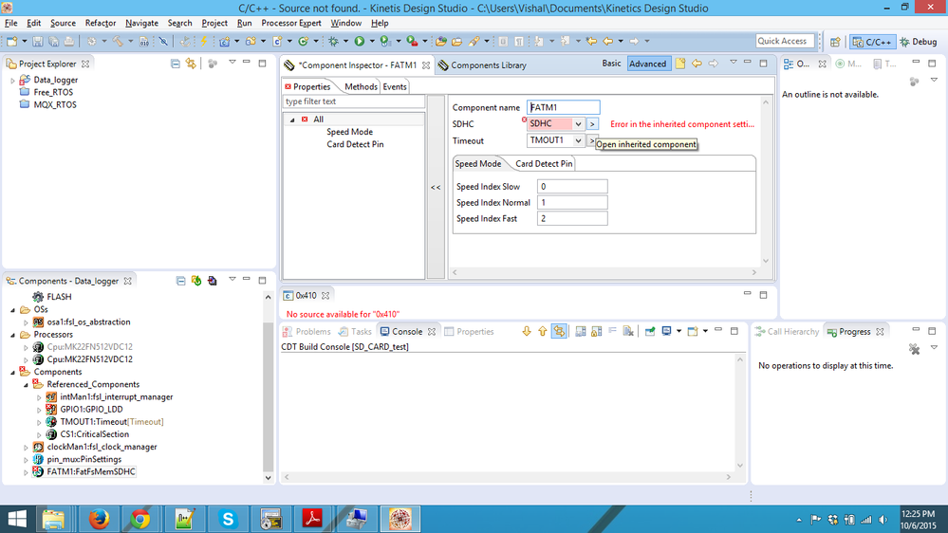Click the back arrow in Component Inspector toolbar
The height and width of the screenshot is (533, 948).
(697, 64)
